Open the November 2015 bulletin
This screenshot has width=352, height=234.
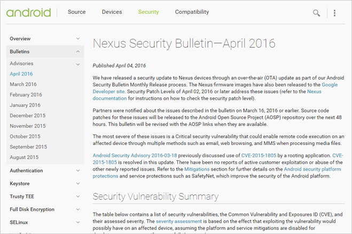coord(28,126)
